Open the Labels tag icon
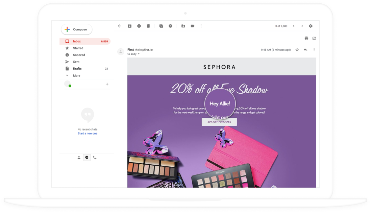The height and width of the screenshot is (213, 371). (193, 26)
